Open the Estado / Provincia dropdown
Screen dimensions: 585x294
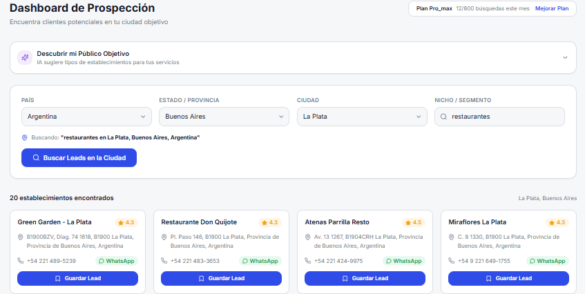224,117
